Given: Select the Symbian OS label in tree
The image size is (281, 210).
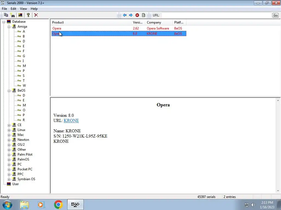Looking at the screenshot, I should pyautogui.click(x=26, y=179).
